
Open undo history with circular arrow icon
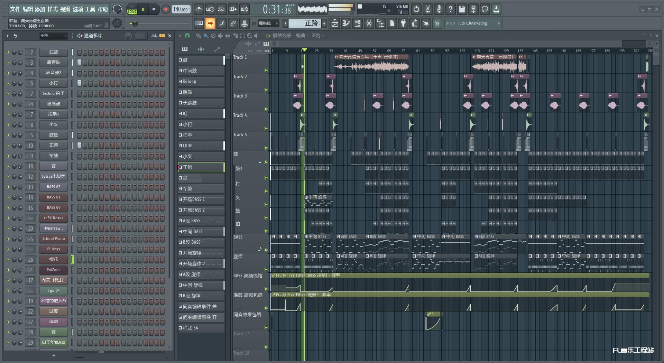coord(416,9)
